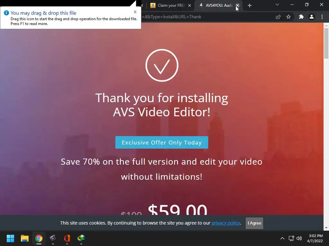
Task: Open the Extensions puzzle icon
Action: (x=301, y=17)
